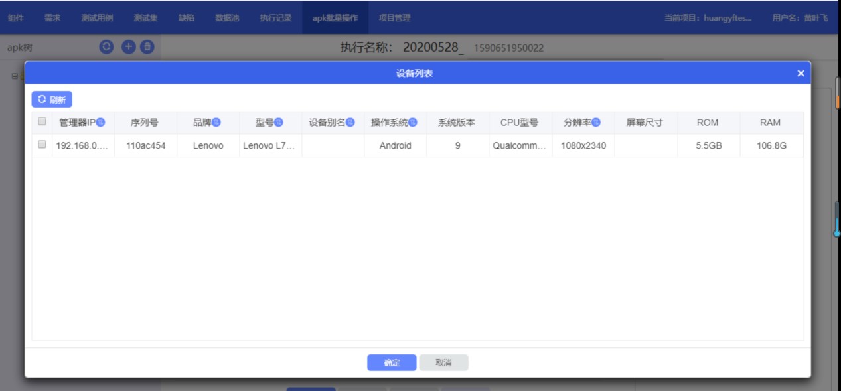Open the 执行记录 tab
Image resolution: width=841 pixels, height=391 pixels.
pyautogui.click(x=275, y=18)
